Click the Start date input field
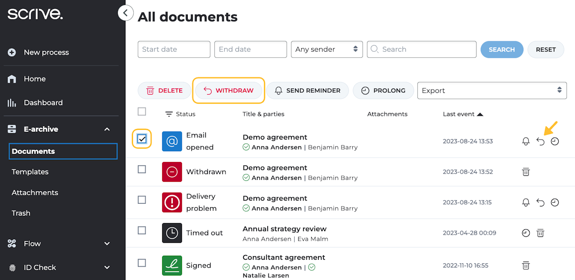575x280 pixels. click(174, 49)
